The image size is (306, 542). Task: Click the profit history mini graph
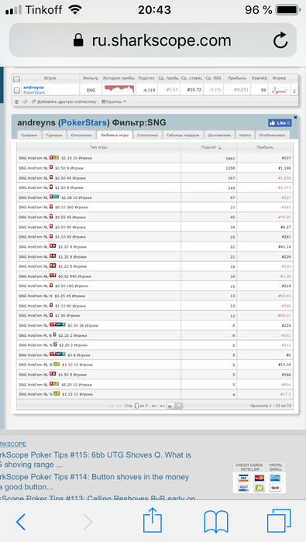point(119,90)
